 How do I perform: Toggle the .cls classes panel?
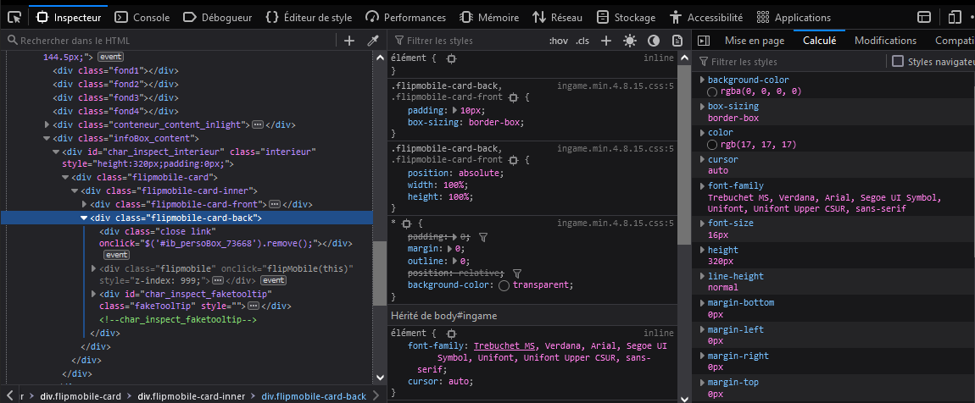point(582,41)
